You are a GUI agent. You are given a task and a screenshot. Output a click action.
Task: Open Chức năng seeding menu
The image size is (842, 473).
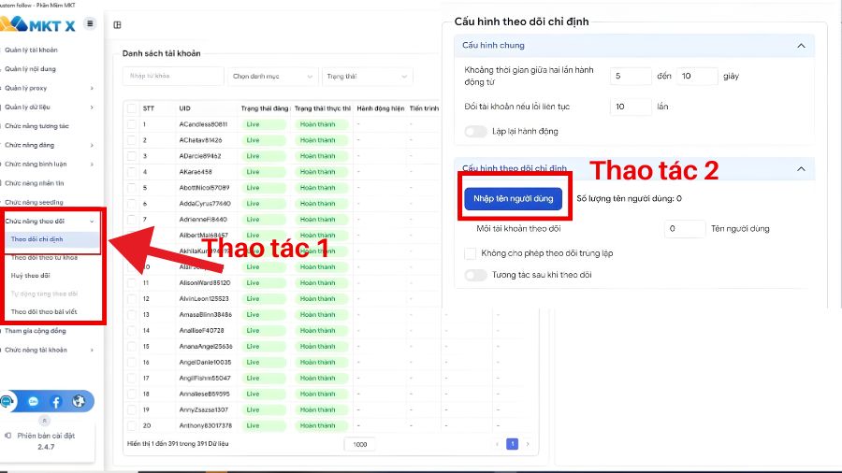tap(34, 202)
